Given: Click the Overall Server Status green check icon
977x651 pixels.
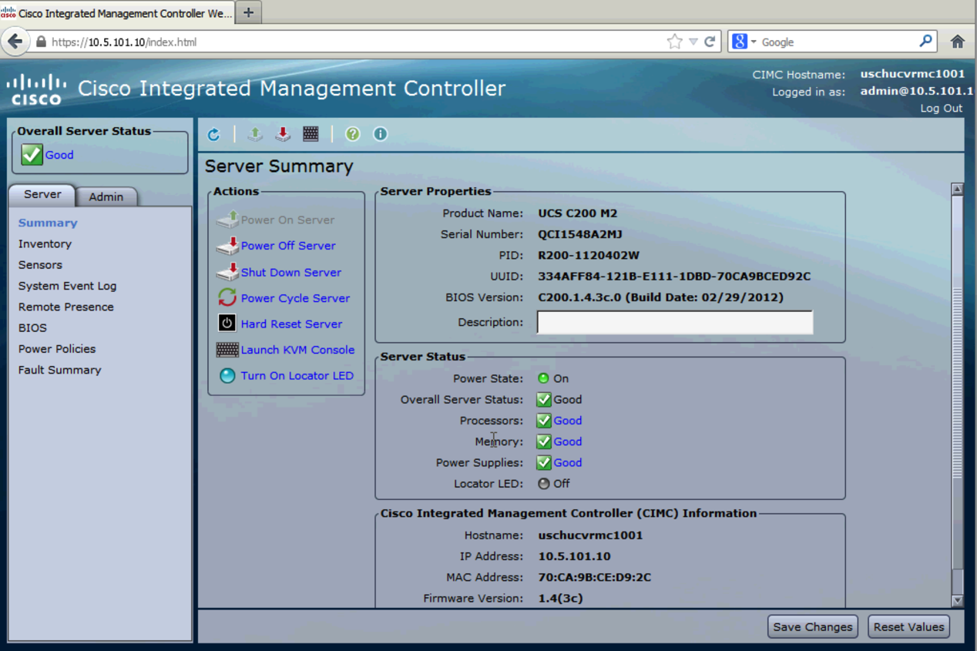Looking at the screenshot, I should (x=32, y=154).
